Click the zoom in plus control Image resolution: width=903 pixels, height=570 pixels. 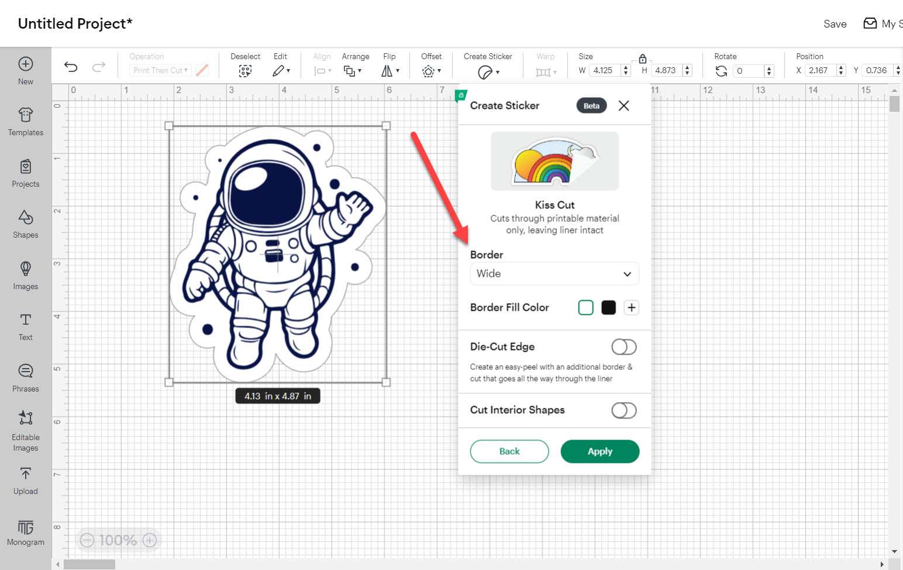[x=150, y=540]
